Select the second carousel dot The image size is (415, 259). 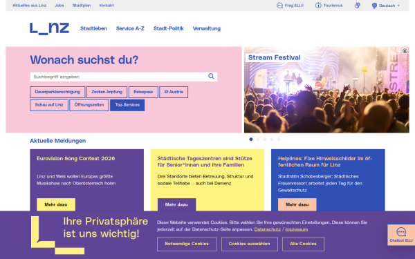pos(258,140)
